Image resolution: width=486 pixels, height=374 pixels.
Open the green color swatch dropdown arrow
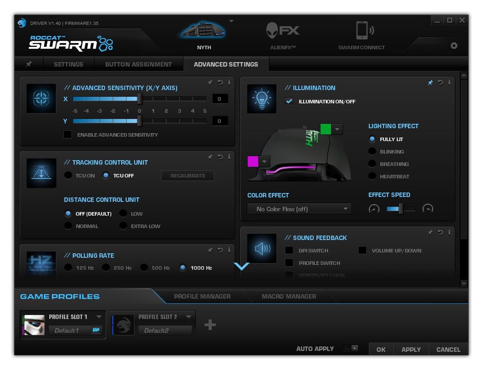[x=337, y=129]
